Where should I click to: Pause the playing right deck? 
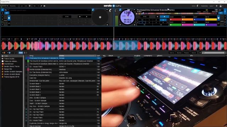pos(164,17)
